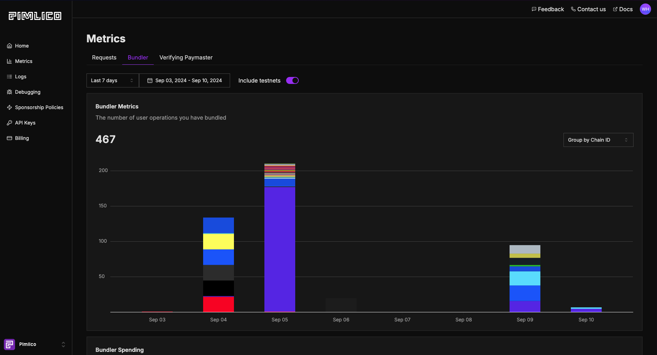Click the yellow segment of Sep 04 bar
The image size is (657, 355).
point(219,242)
